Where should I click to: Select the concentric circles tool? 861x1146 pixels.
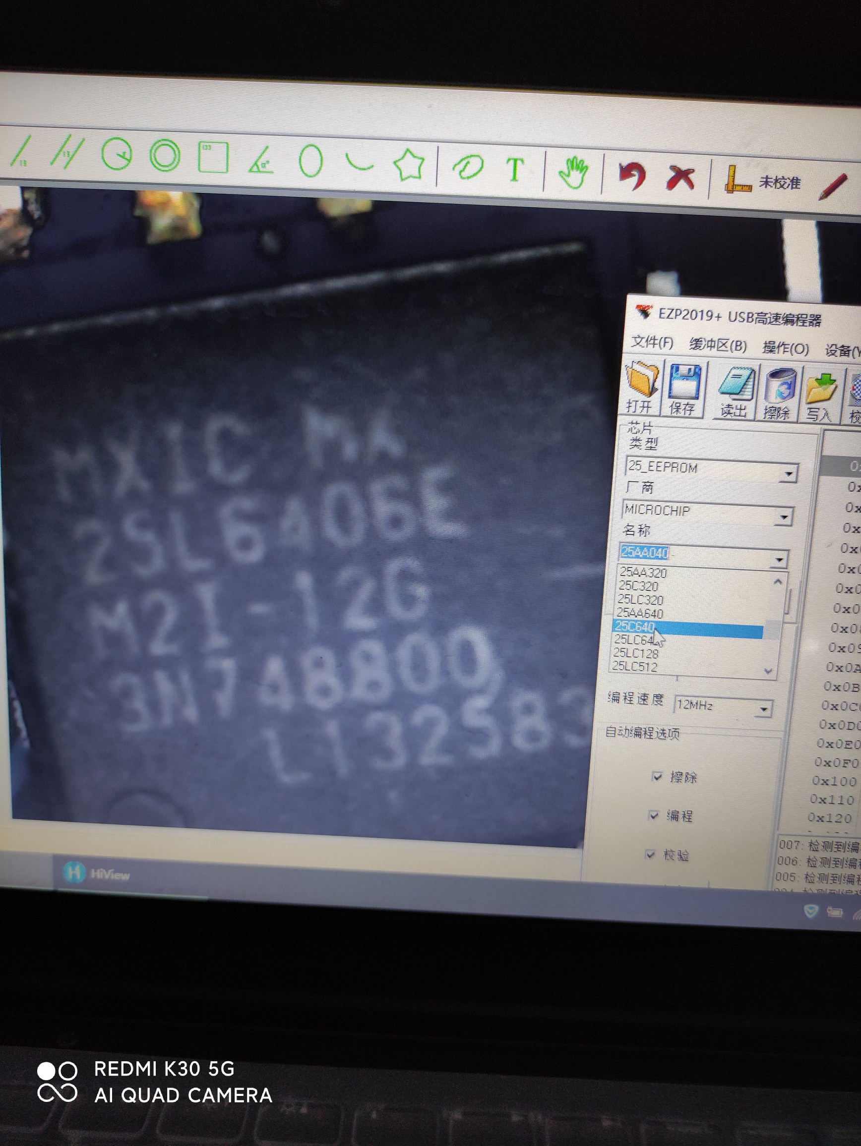(x=165, y=156)
